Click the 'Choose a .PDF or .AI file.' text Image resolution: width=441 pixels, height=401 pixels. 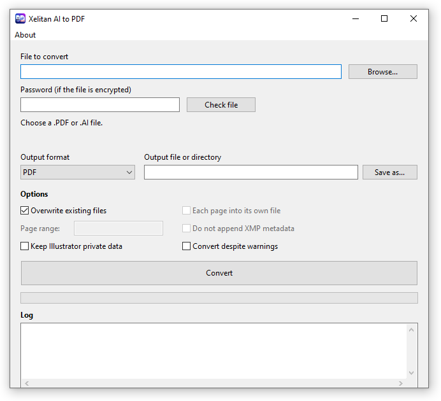click(62, 123)
